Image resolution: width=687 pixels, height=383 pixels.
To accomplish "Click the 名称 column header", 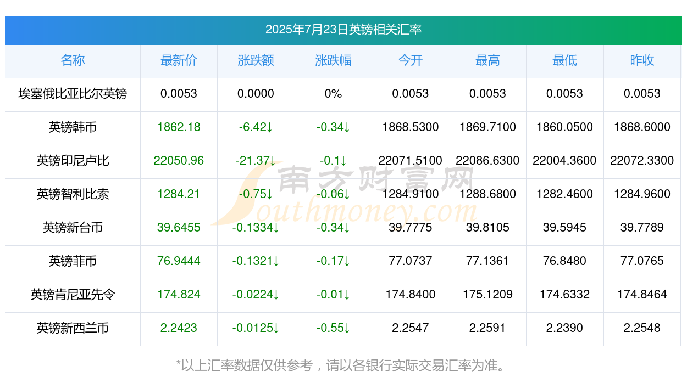I will point(73,60).
